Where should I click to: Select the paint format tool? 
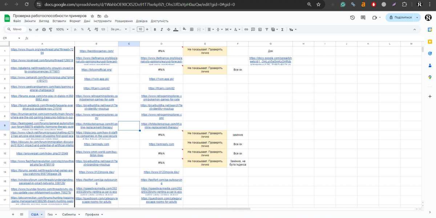click(50, 29)
